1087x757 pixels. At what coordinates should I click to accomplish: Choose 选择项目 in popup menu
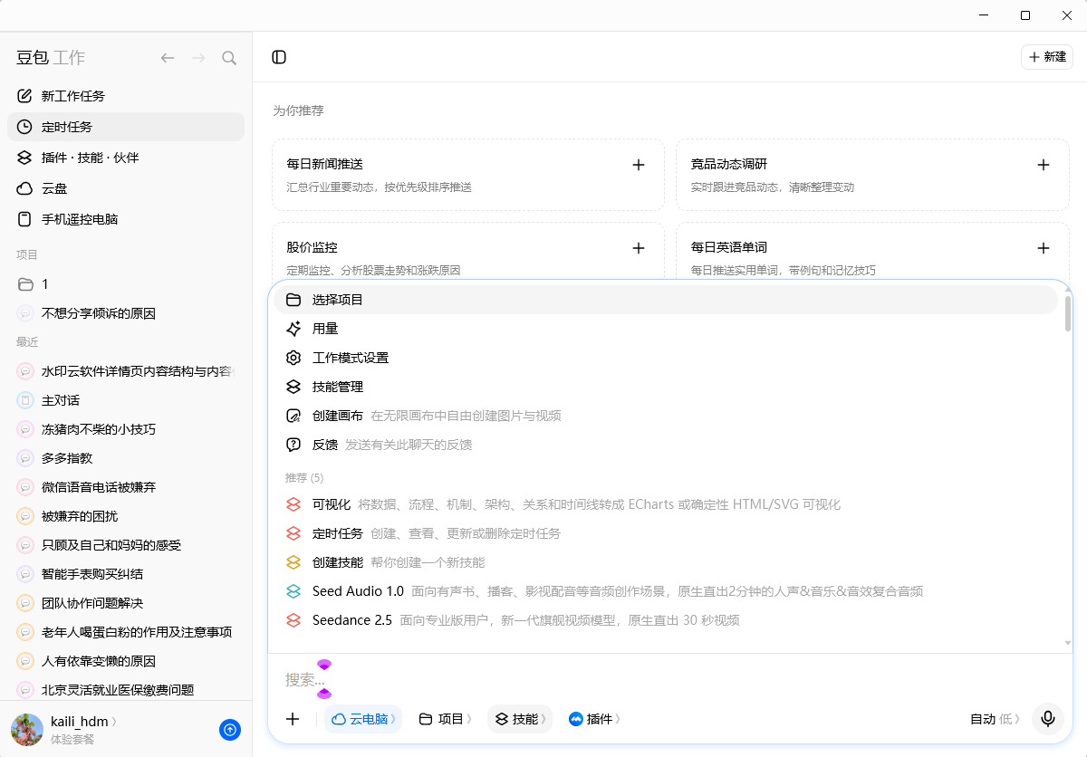pos(666,300)
